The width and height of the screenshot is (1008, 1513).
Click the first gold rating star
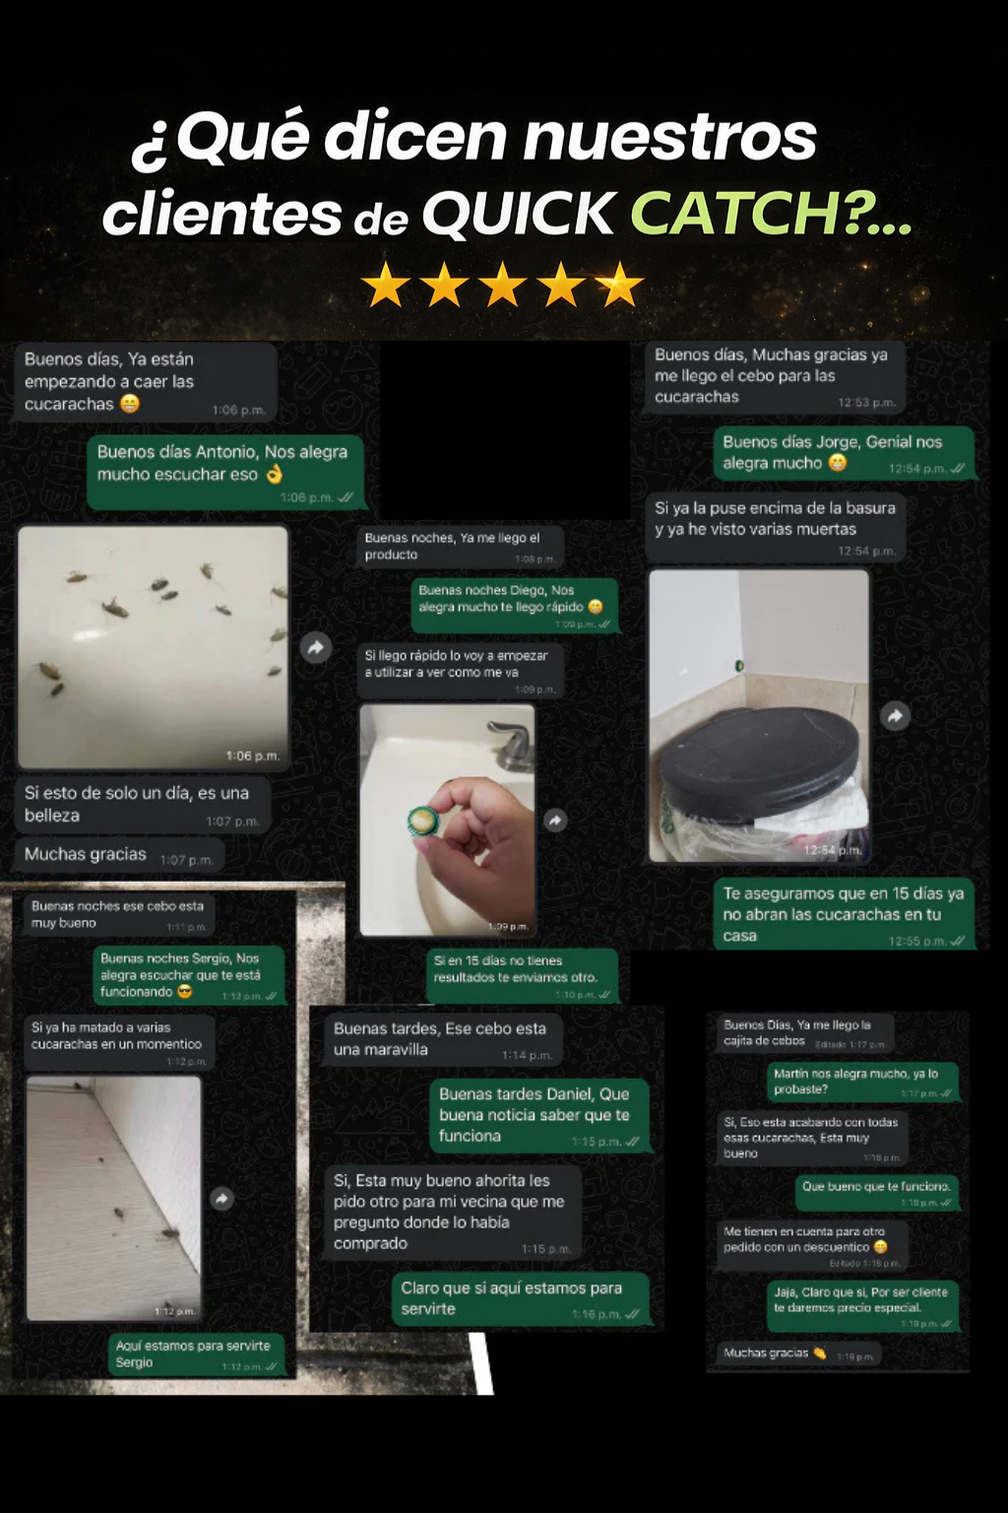click(x=385, y=285)
